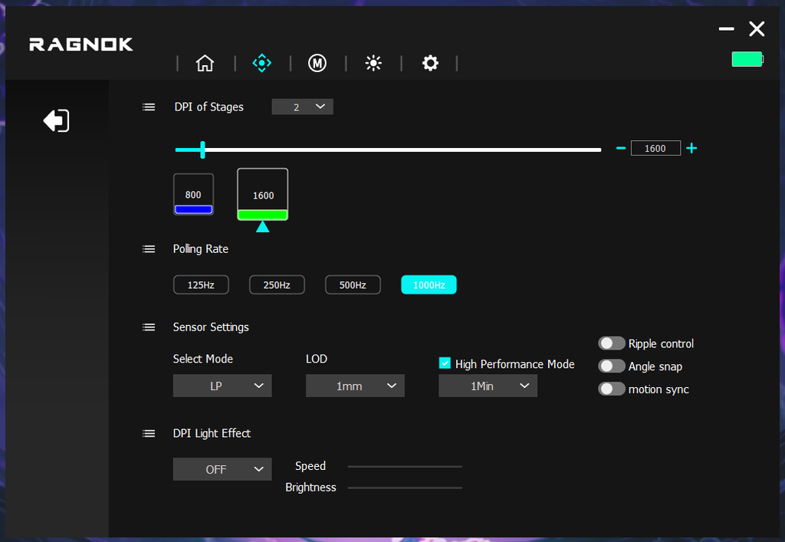Select the 800 DPI stage

[193, 194]
